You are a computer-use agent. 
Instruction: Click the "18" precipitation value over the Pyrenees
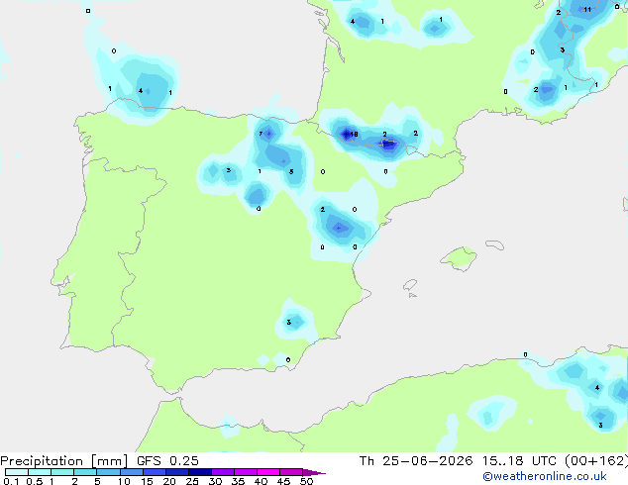(x=354, y=134)
